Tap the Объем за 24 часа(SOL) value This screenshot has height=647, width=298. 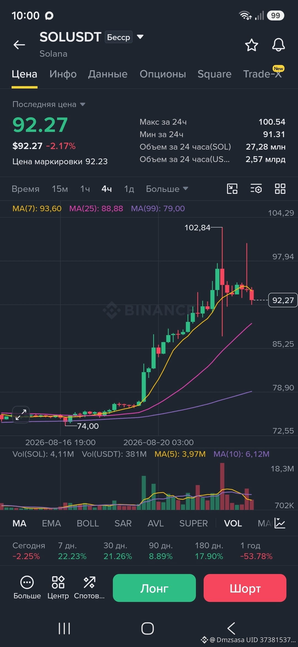coord(265,147)
